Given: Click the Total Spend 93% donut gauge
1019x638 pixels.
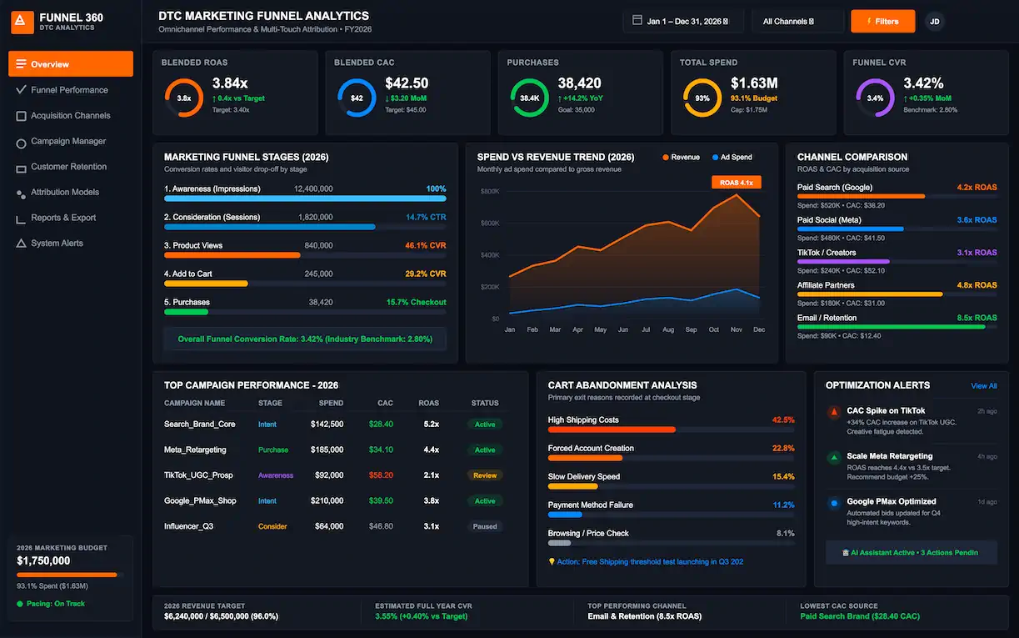Looking at the screenshot, I should (702, 98).
